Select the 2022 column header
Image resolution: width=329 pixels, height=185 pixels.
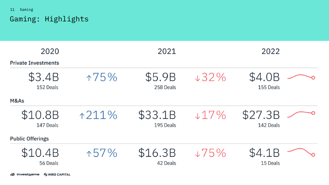coord(271,51)
